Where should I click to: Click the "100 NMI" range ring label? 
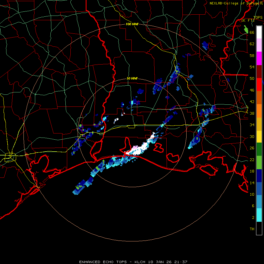[132, 24]
